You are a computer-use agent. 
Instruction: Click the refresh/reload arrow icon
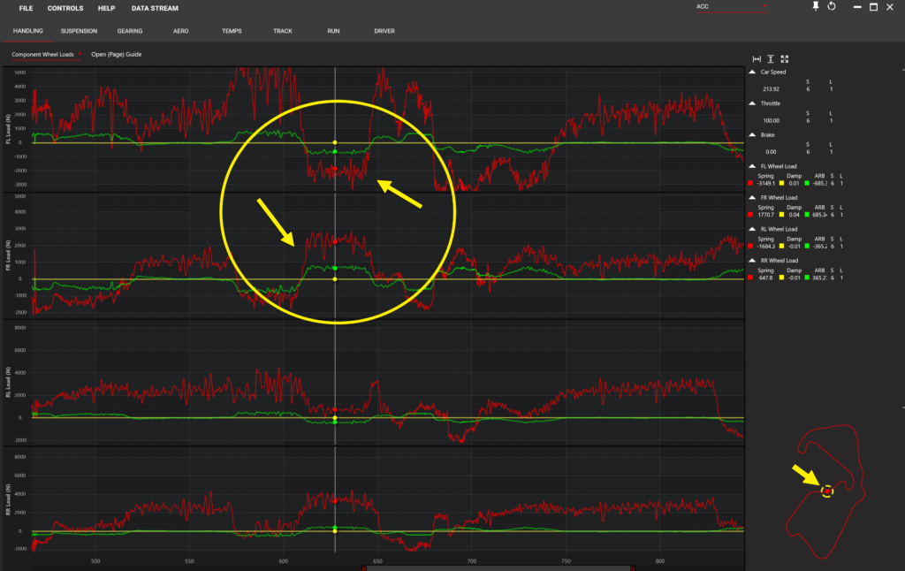click(832, 6)
